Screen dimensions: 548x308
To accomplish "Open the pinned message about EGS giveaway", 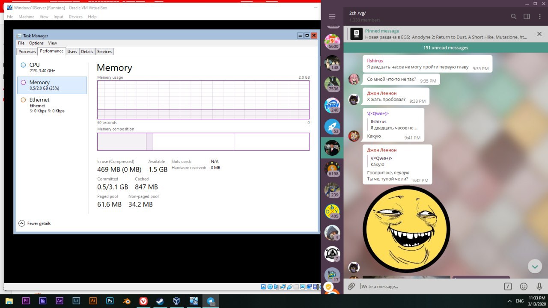I will pyautogui.click(x=441, y=34).
